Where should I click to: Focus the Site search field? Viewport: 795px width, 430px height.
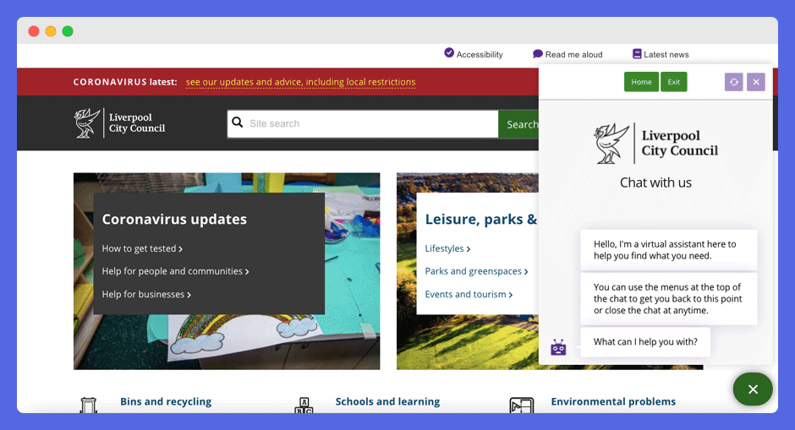363,123
